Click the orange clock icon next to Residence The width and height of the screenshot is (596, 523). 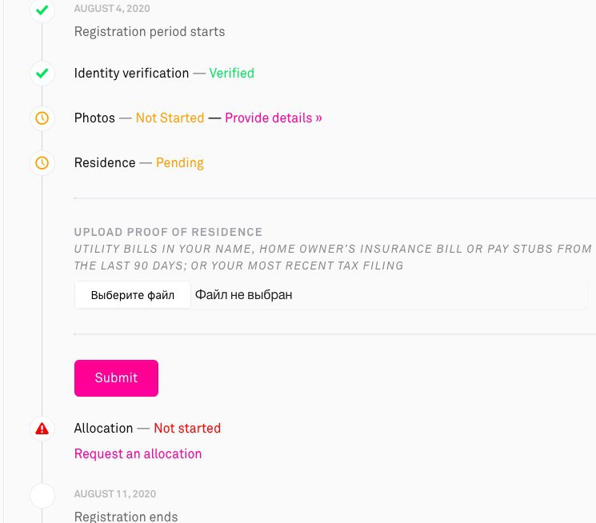(x=42, y=162)
